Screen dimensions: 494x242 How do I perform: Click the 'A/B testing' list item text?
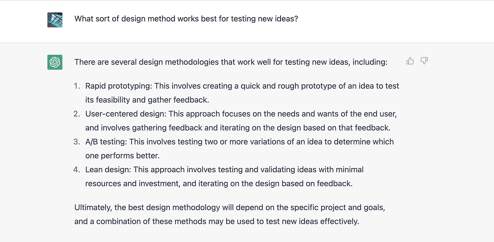tap(240, 148)
